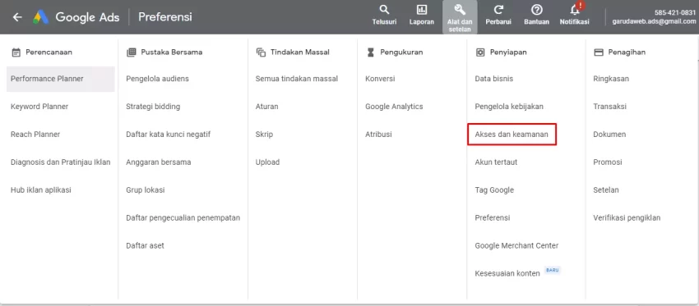Open Performance Planner
The width and height of the screenshot is (699, 306).
(61, 80)
